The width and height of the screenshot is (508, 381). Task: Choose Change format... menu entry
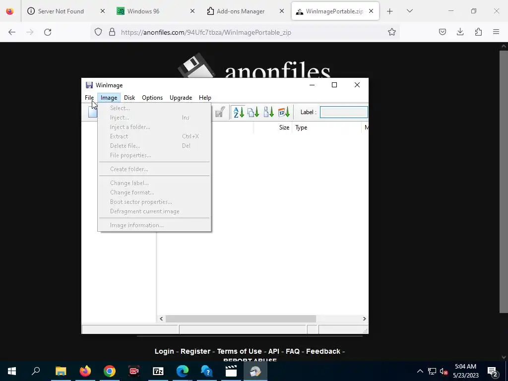[x=155, y=192]
